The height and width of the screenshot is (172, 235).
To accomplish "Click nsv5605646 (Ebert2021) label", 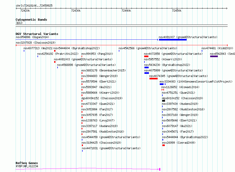I will pos(179,120).
